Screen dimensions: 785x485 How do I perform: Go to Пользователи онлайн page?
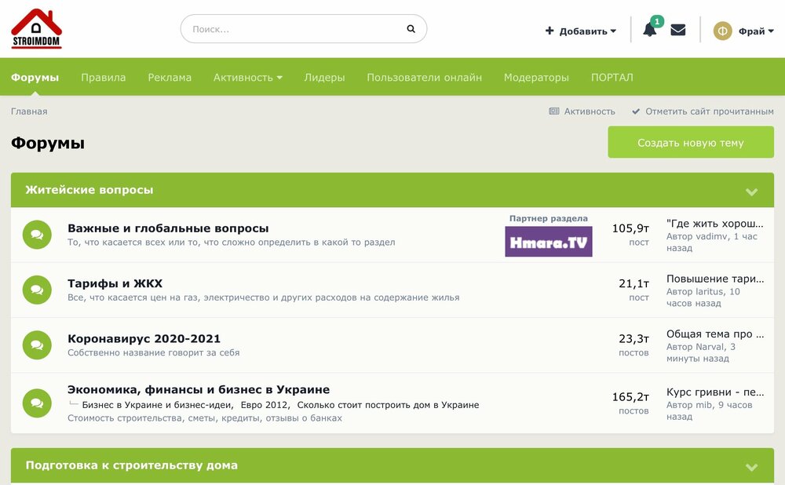click(424, 78)
